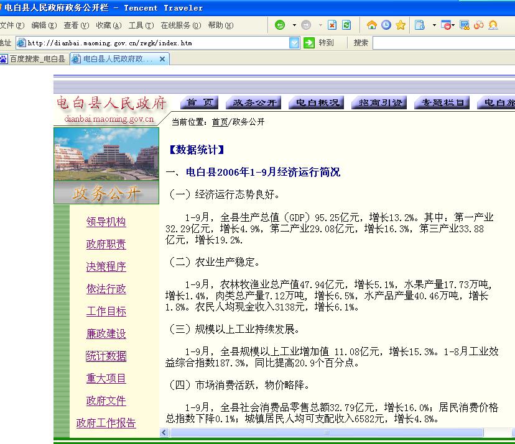Open the 收藏(A) menu
515x444 pixels.
[108, 25]
